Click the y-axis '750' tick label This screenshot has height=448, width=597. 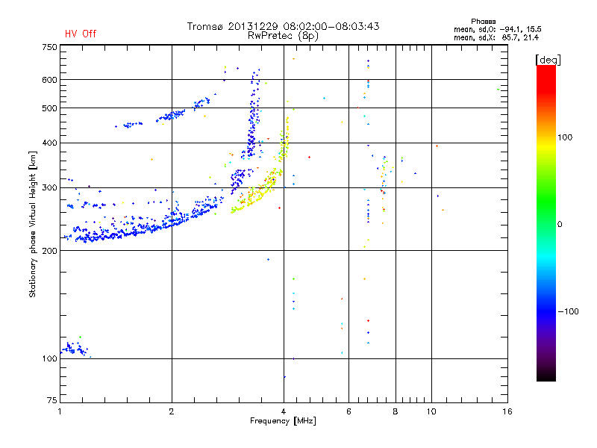49,47
